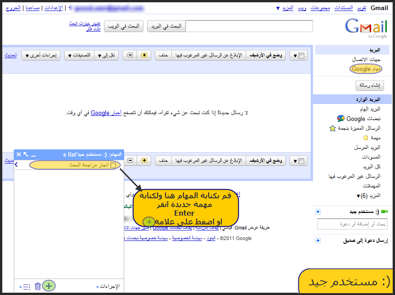The height and width of the screenshot is (295, 395).
Task: Open the نقل إلى dropdown
Action: coord(106,55)
